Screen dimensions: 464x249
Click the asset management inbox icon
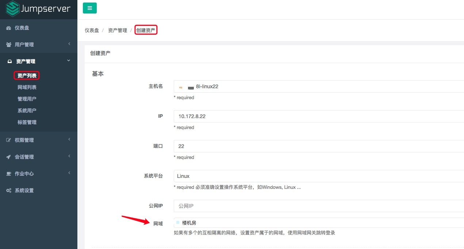pos(10,62)
